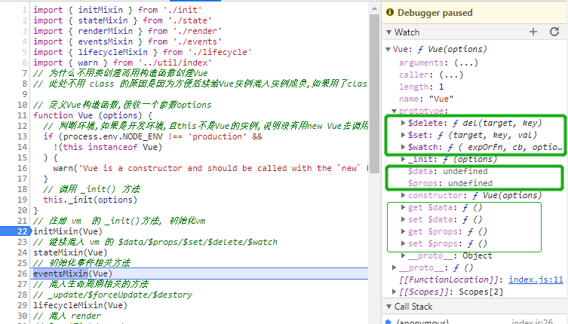Add a new watch expression

coord(533,32)
